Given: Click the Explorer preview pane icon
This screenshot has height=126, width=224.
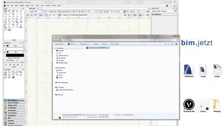Looking at the screenshot, I should click(172, 44).
